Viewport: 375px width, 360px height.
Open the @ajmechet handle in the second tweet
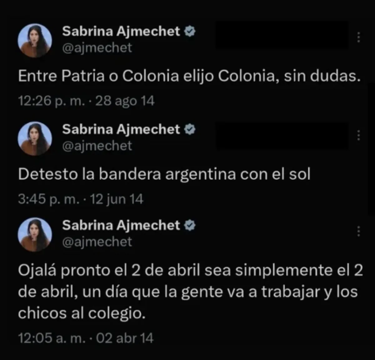pos(97,146)
